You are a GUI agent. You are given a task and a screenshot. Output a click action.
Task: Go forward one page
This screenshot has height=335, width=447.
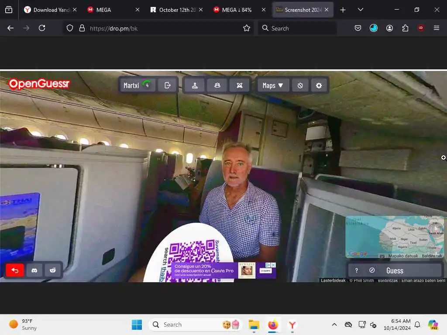[26, 28]
